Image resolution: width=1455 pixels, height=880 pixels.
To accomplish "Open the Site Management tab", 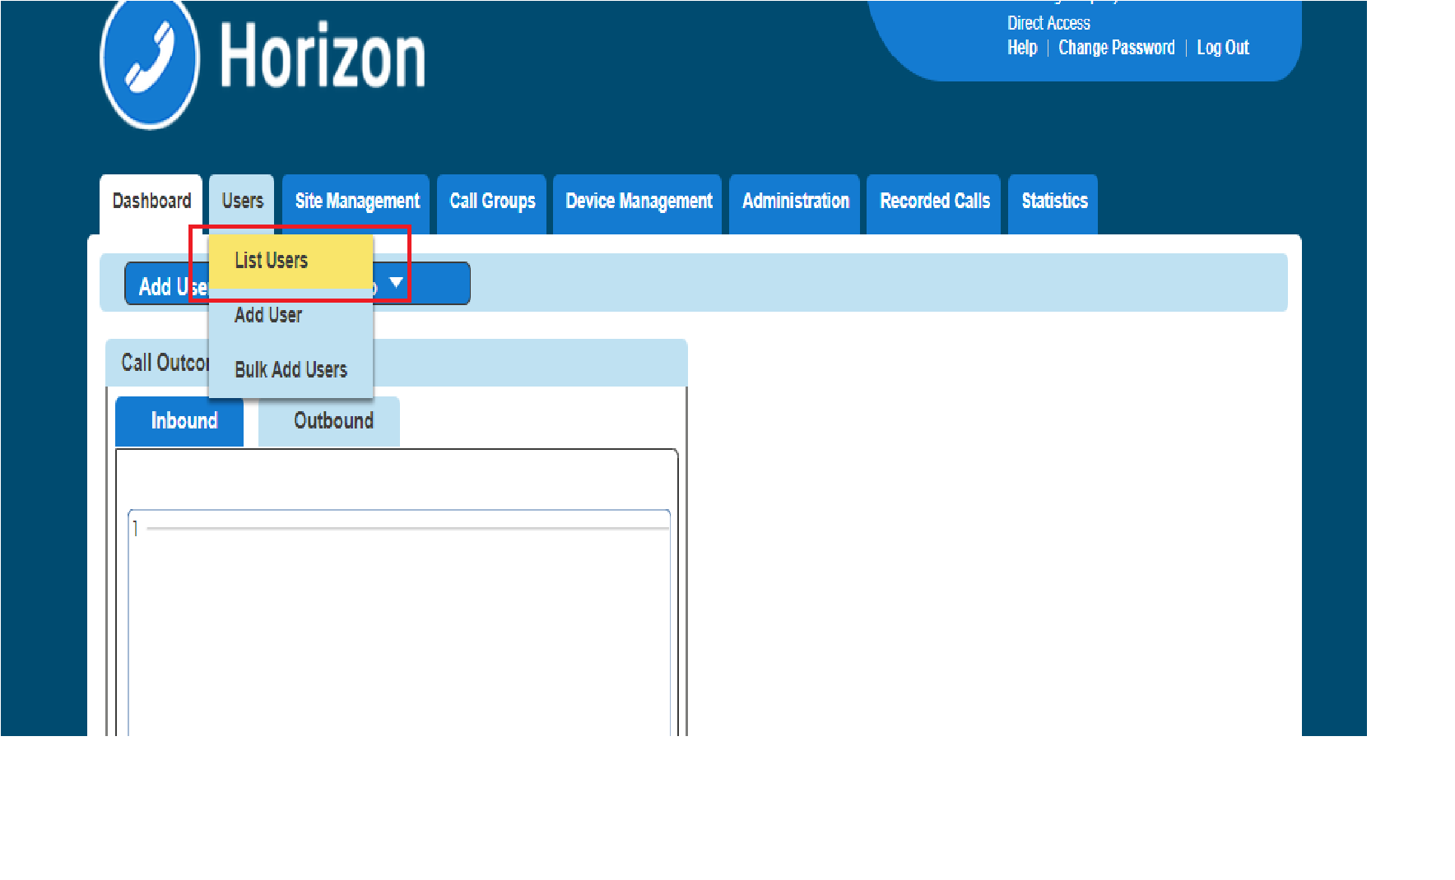I will pos(356,202).
